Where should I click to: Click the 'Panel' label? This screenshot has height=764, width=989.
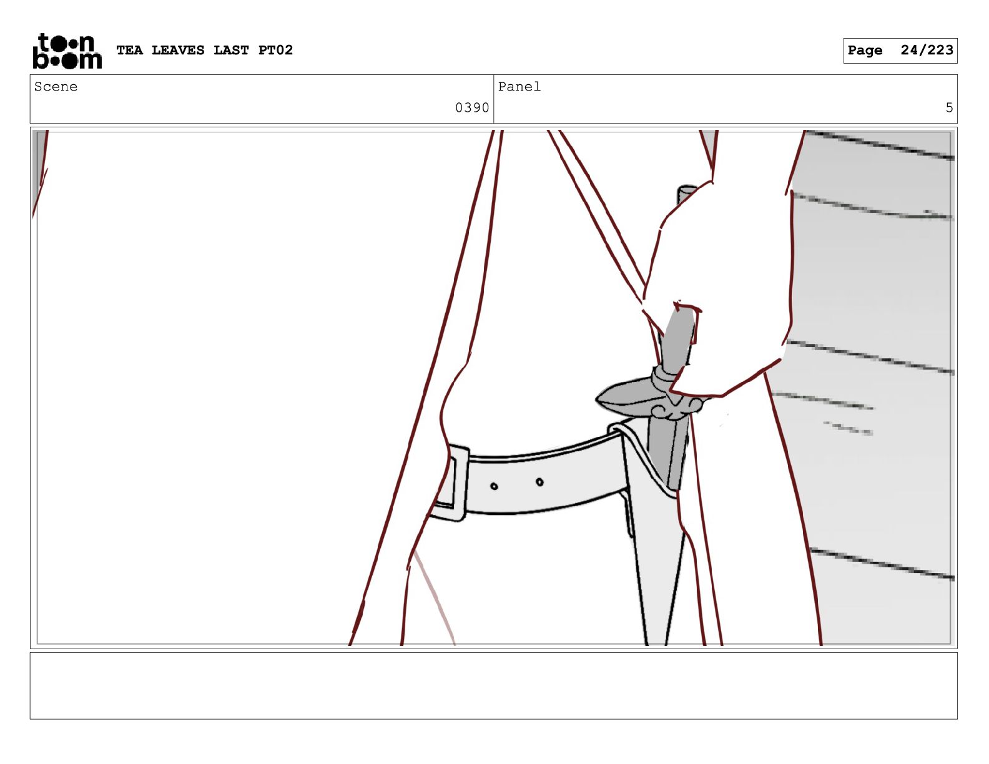coord(519,87)
